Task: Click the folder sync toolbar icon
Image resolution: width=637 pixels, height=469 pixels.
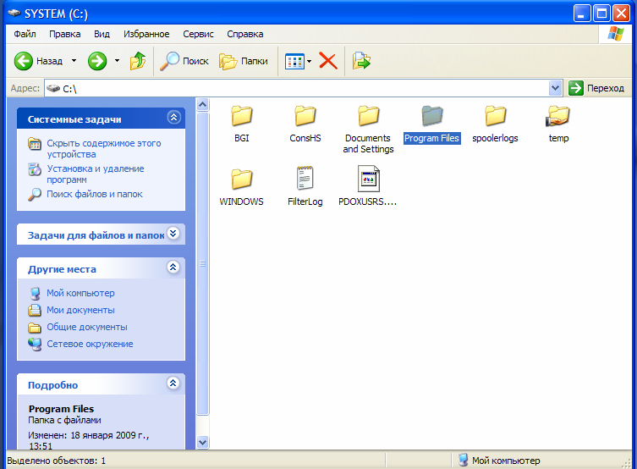Action: (361, 61)
